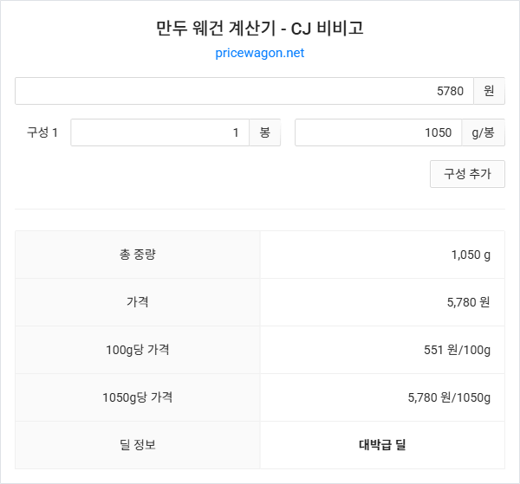Image resolution: width=520 pixels, height=484 pixels.
Task: Select the 총 중량 row label
Action: point(138,255)
